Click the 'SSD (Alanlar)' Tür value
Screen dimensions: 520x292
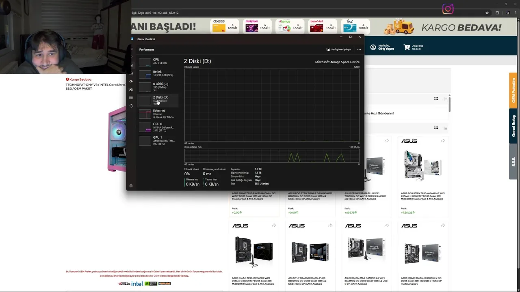262,184
